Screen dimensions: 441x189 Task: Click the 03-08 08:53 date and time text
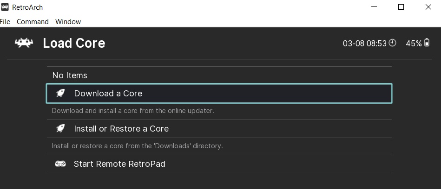pyautogui.click(x=364, y=44)
